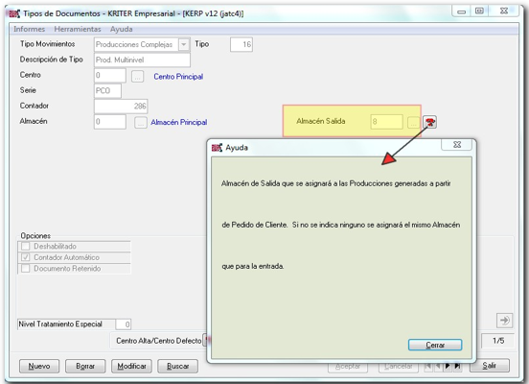Go to first record arrow
The image size is (529, 384).
(x=428, y=366)
